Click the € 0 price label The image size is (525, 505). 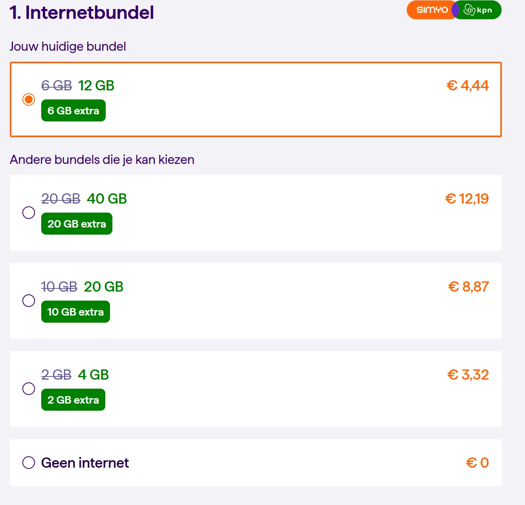tap(477, 463)
